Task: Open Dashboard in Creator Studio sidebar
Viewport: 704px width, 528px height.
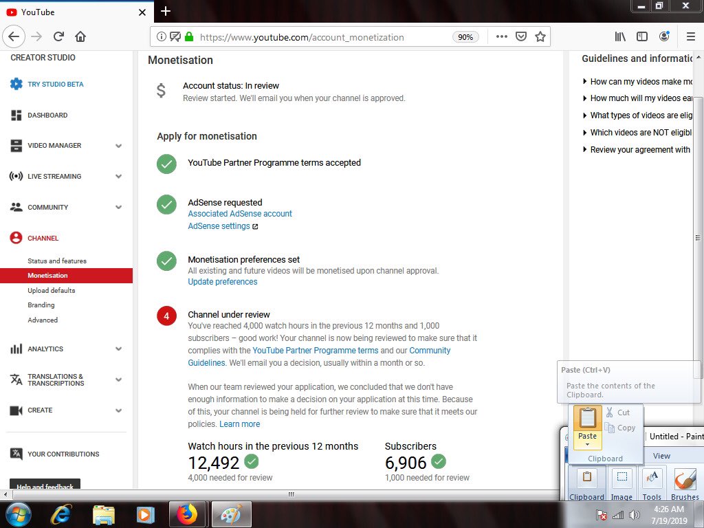Action: point(47,115)
